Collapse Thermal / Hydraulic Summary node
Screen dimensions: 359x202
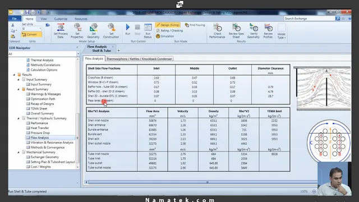coord(19,118)
